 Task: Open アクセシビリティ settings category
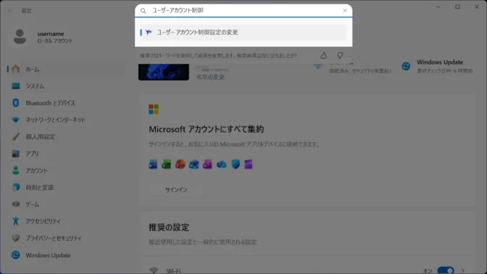pos(66,221)
